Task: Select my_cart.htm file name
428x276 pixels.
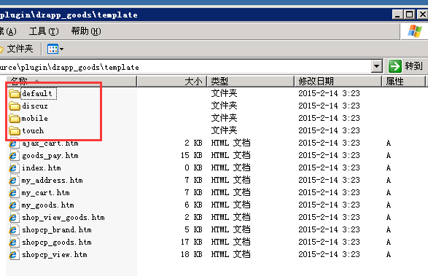Action: pyautogui.click(x=46, y=193)
